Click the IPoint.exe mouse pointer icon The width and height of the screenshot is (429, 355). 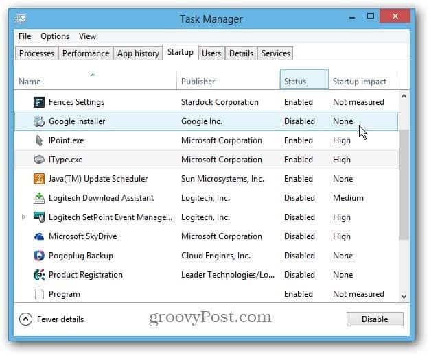(39, 140)
